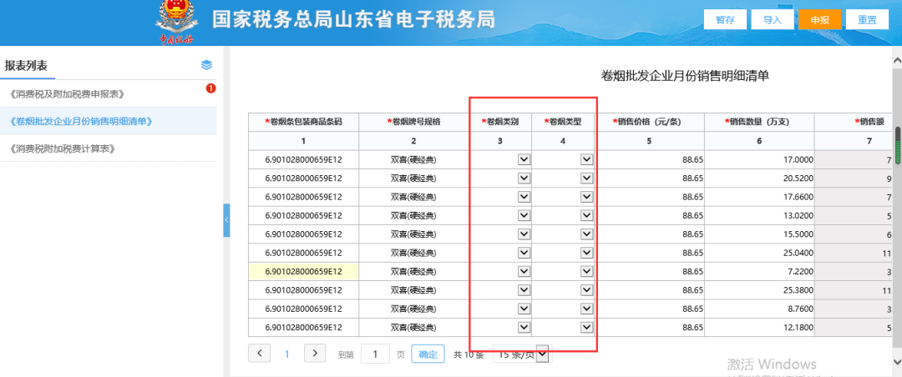Click the sales quantity cell 17.6600
The width and height of the screenshot is (902, 377).
pyautogui.click(x=759, y=197)
